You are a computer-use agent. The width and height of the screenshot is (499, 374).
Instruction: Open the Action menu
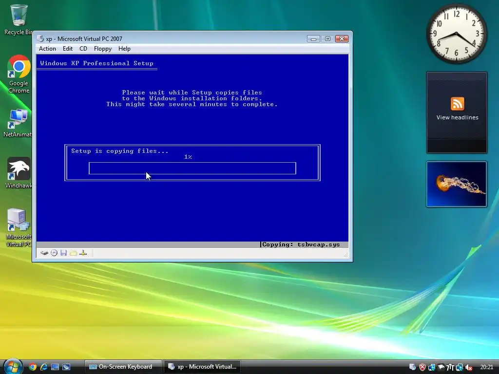click(47, 49)
